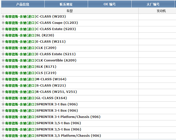Click plus icon beside CLK (C209)
Viewport: 176px width, 140px height.
(x=3, y=48)
